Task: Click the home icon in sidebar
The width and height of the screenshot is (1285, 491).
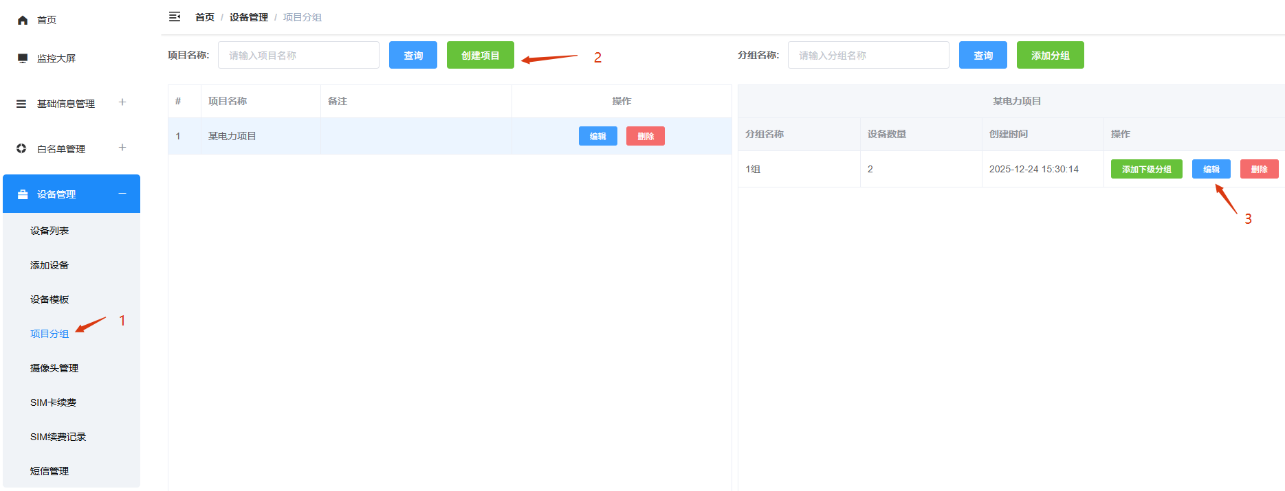Action: [23, 20]
